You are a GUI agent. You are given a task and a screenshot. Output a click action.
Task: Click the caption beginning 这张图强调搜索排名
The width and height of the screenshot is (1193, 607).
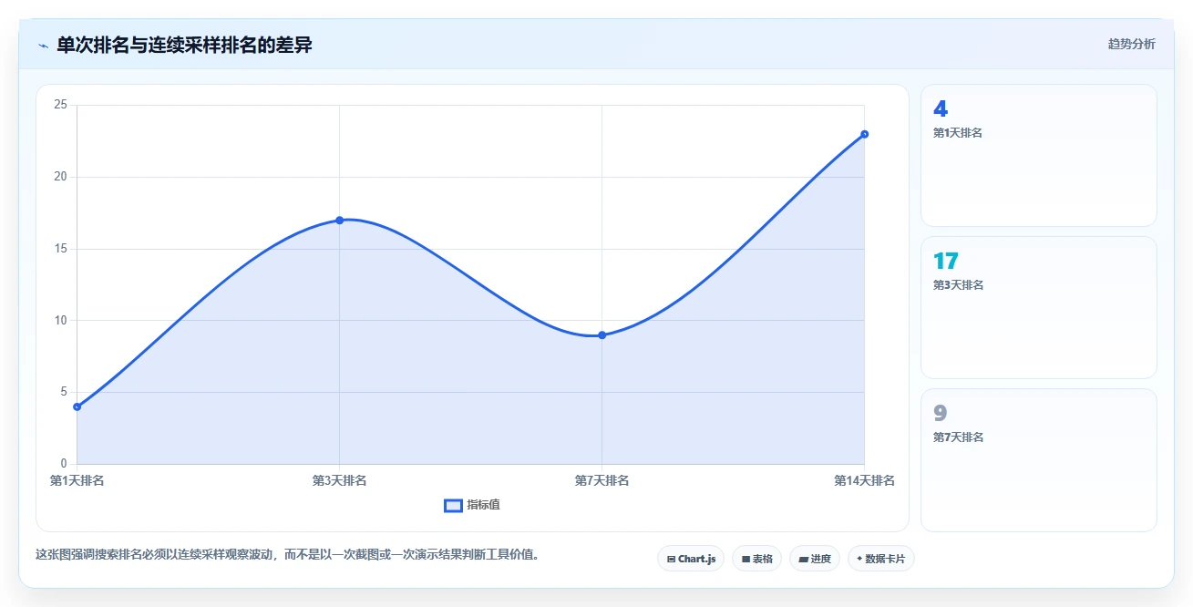pos(287,554)
